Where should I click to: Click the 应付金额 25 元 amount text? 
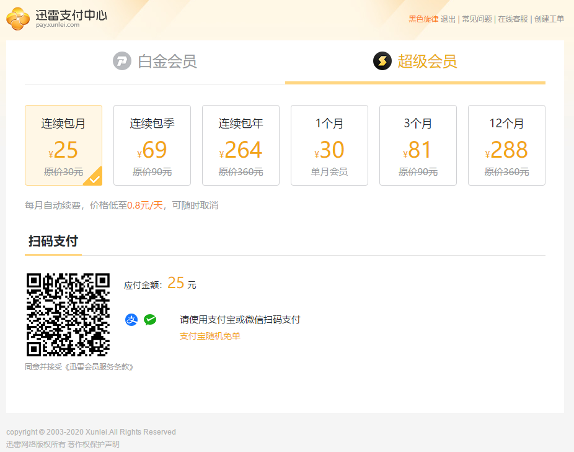(x=160, y=284)
